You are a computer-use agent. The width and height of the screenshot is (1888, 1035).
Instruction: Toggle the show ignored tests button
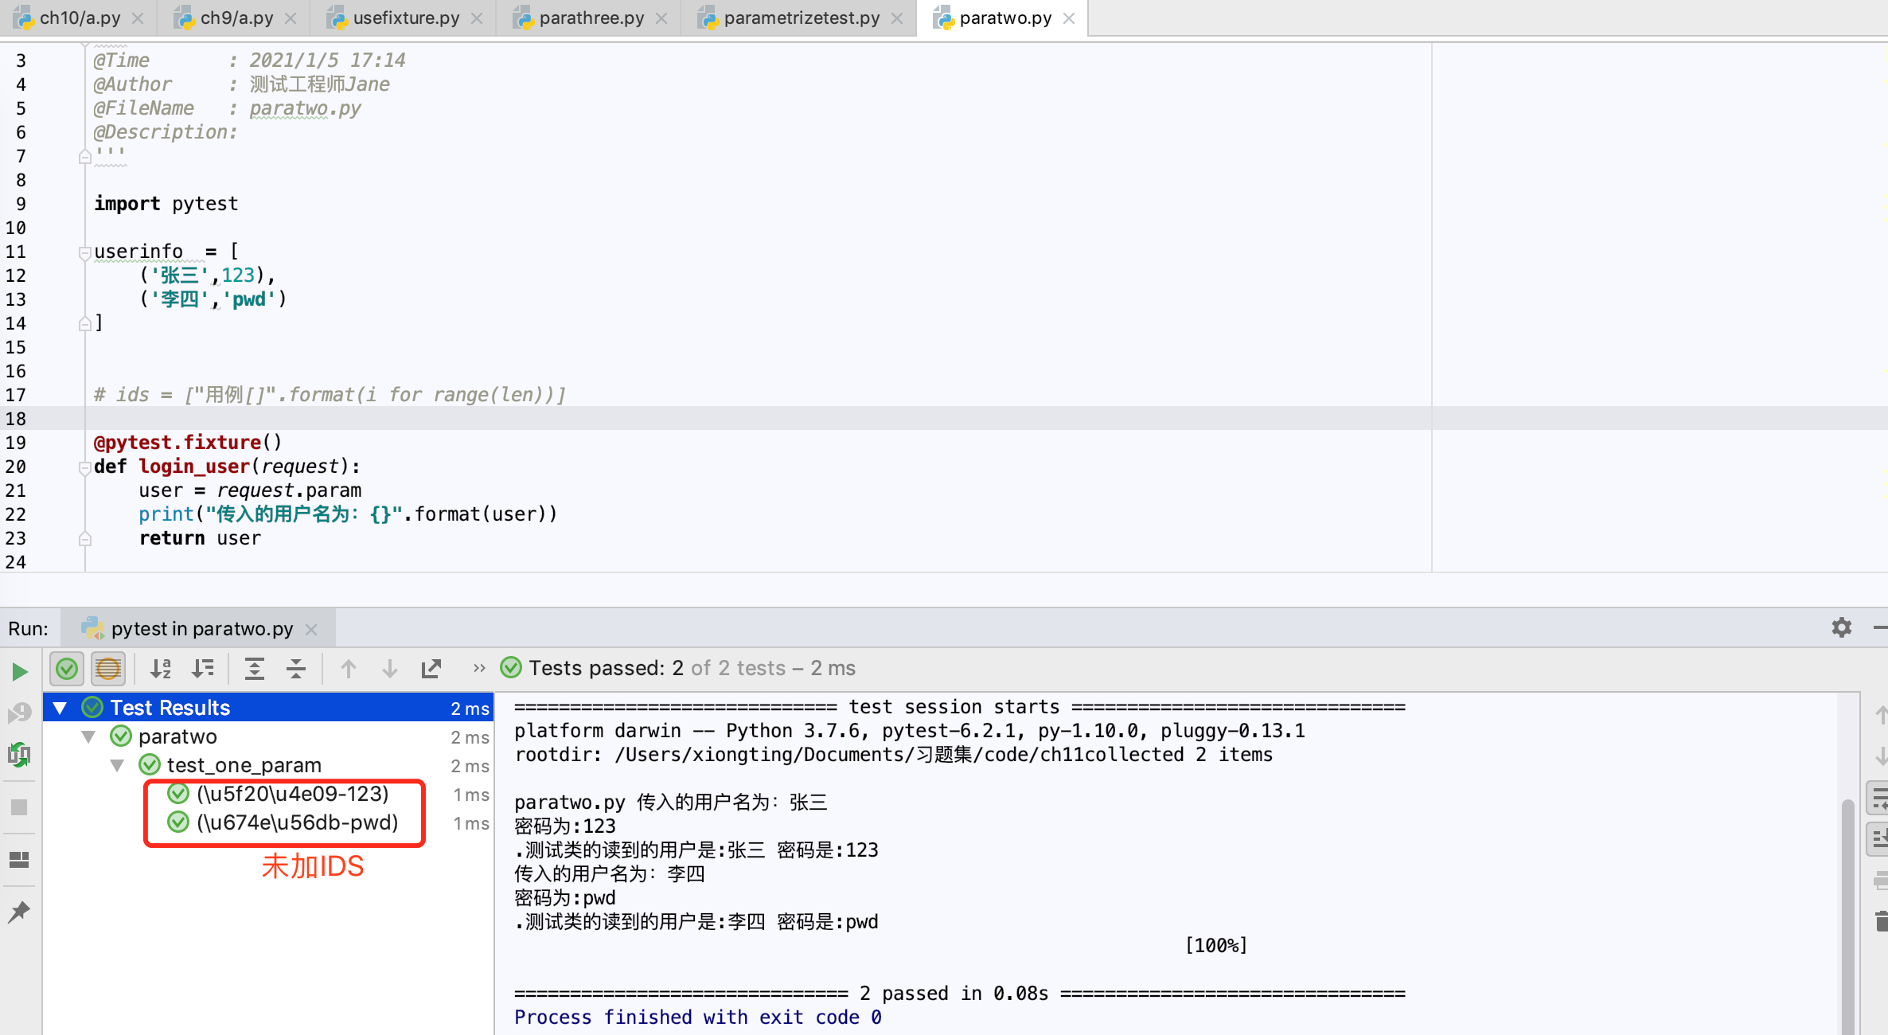[x=108, y=669]
